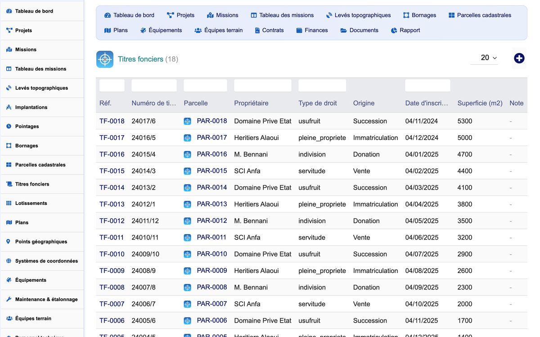The width and height of the screenshot is (540, 337).
Task: Open record TF-0010 link
Action: coord(112,254)
